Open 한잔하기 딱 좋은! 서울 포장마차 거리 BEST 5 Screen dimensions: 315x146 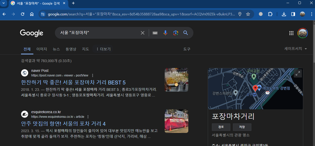coord(73,82)
